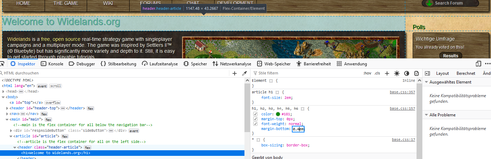Screen dimensions: 491x159
Task: Open the Web-Speicher tab
Action: (x=274, y=64)
